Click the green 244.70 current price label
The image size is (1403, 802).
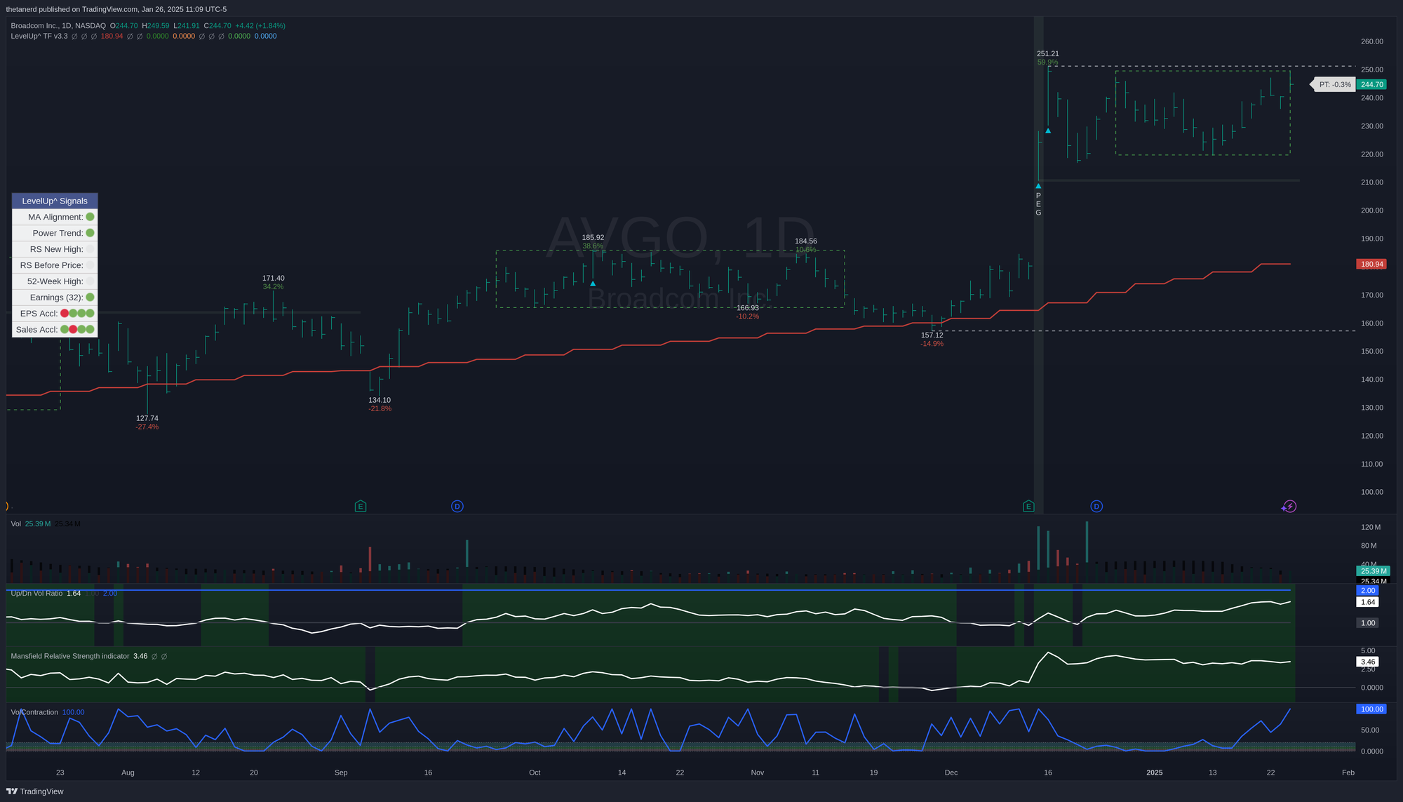1371,84
